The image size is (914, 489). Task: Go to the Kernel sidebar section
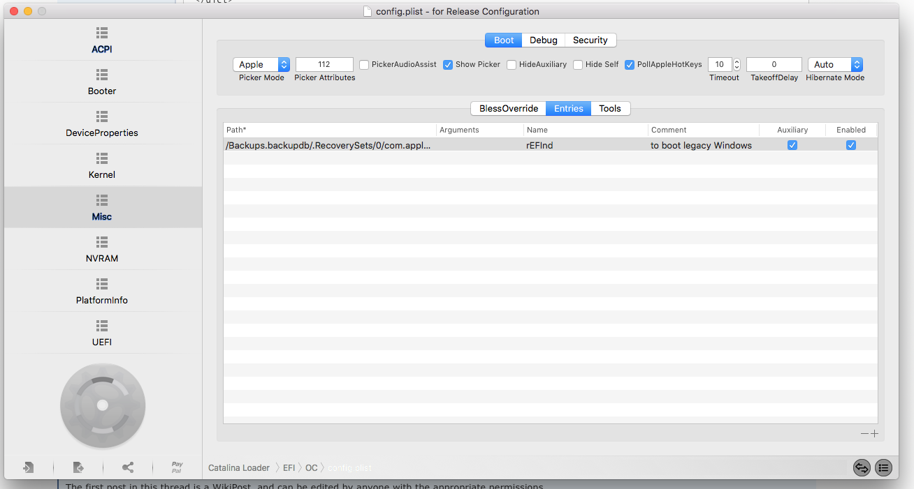[102, 166]
